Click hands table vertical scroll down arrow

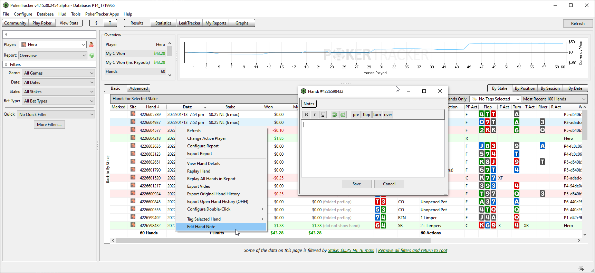[x=585, y=234]
